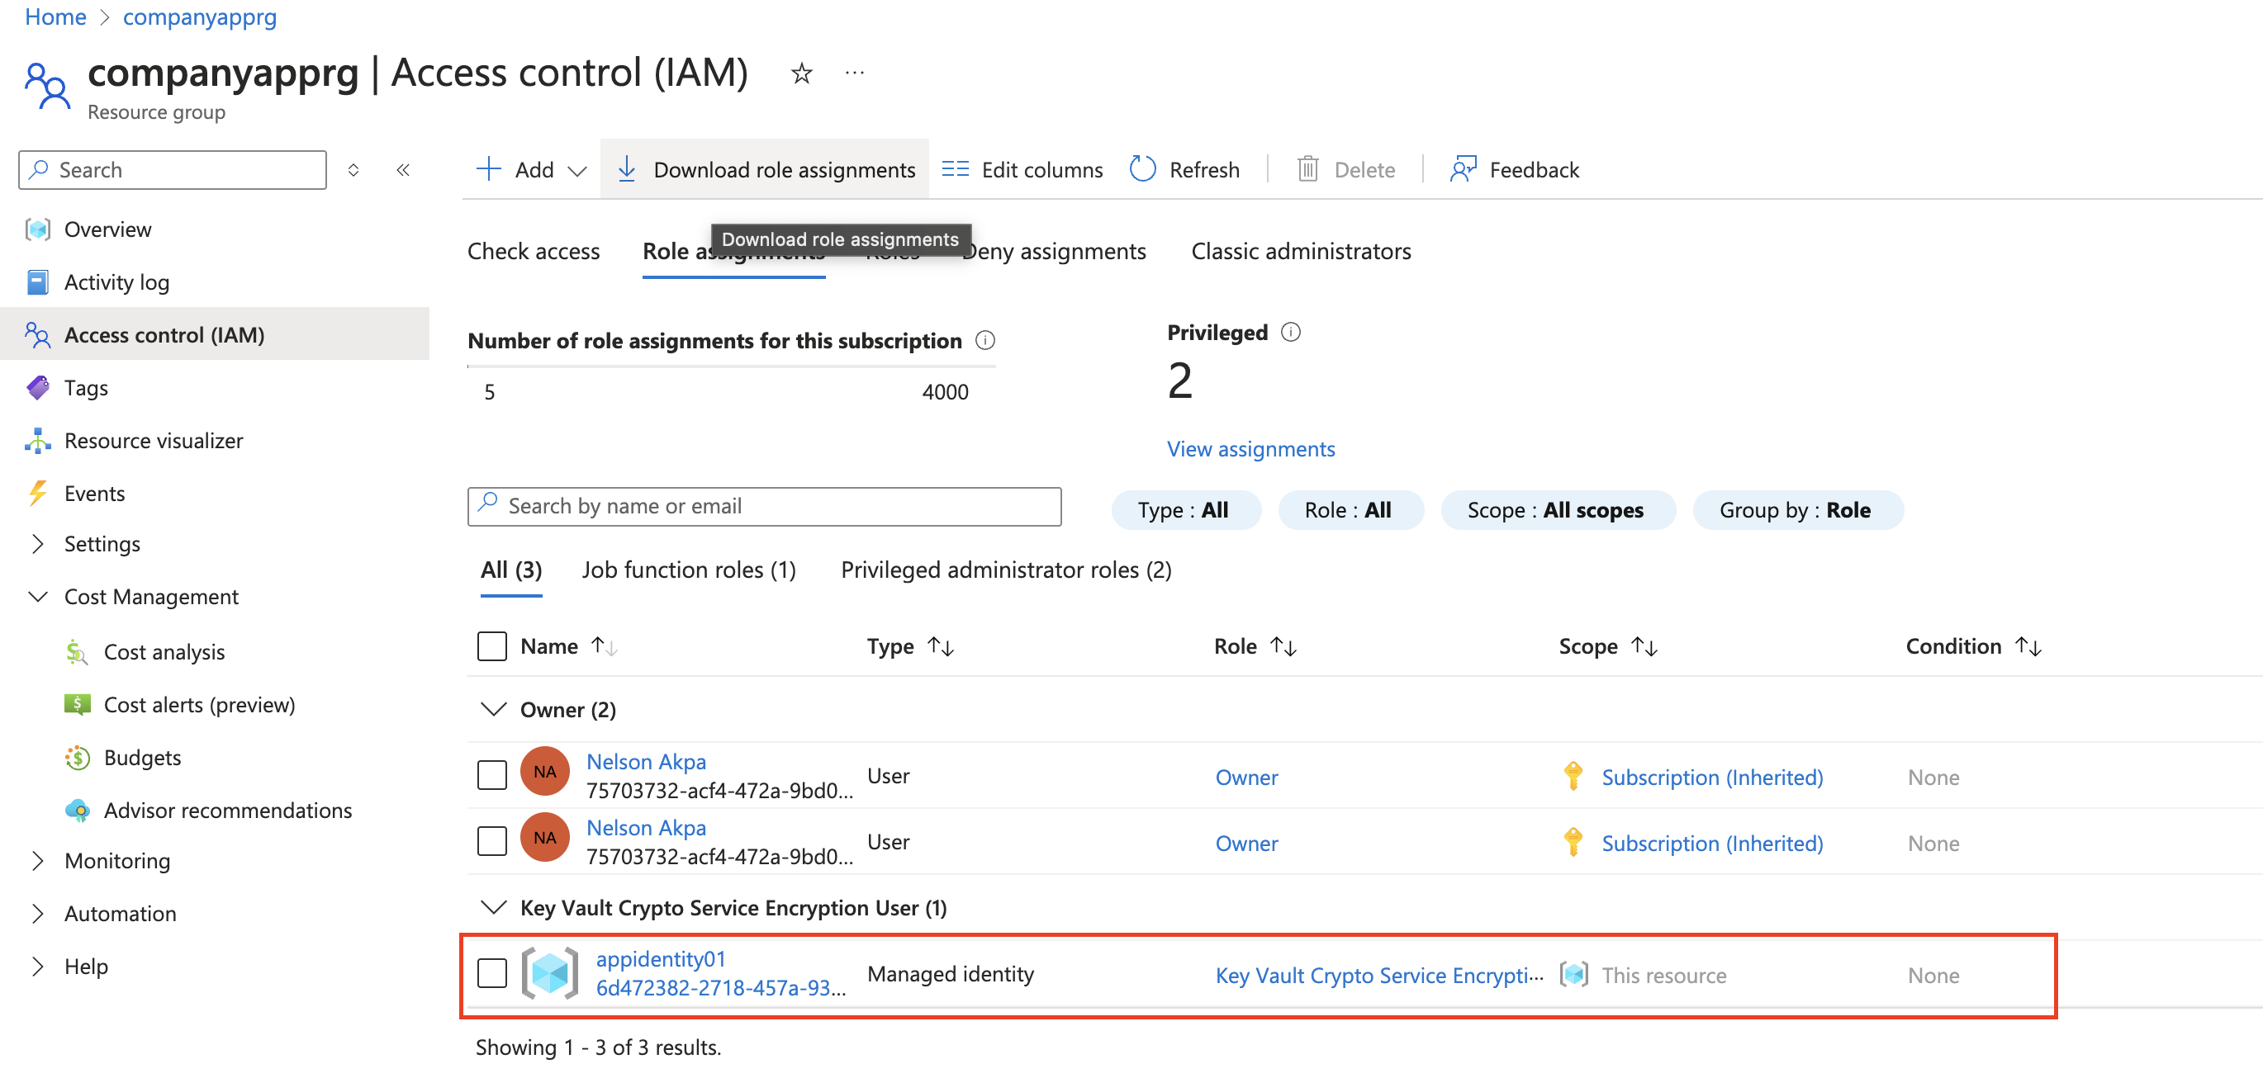Open the Role : All filter
The height and width of the screenshot is (1078, 2263).
pyautogui.click(x=1350, y=510)
